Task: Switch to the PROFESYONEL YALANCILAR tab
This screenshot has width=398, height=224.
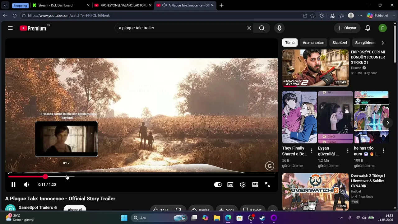Action: 123,5
